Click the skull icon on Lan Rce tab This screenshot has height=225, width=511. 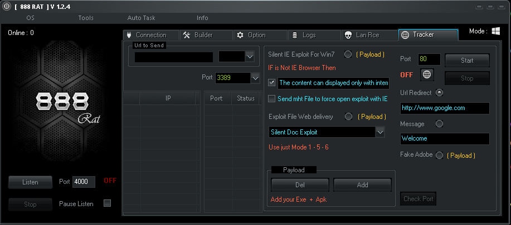348,35
